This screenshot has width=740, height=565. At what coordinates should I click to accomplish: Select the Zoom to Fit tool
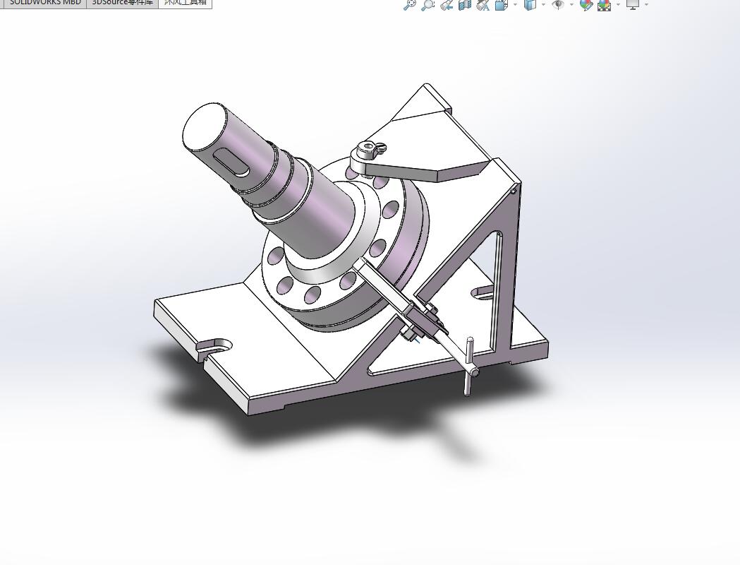coord(410,6)
